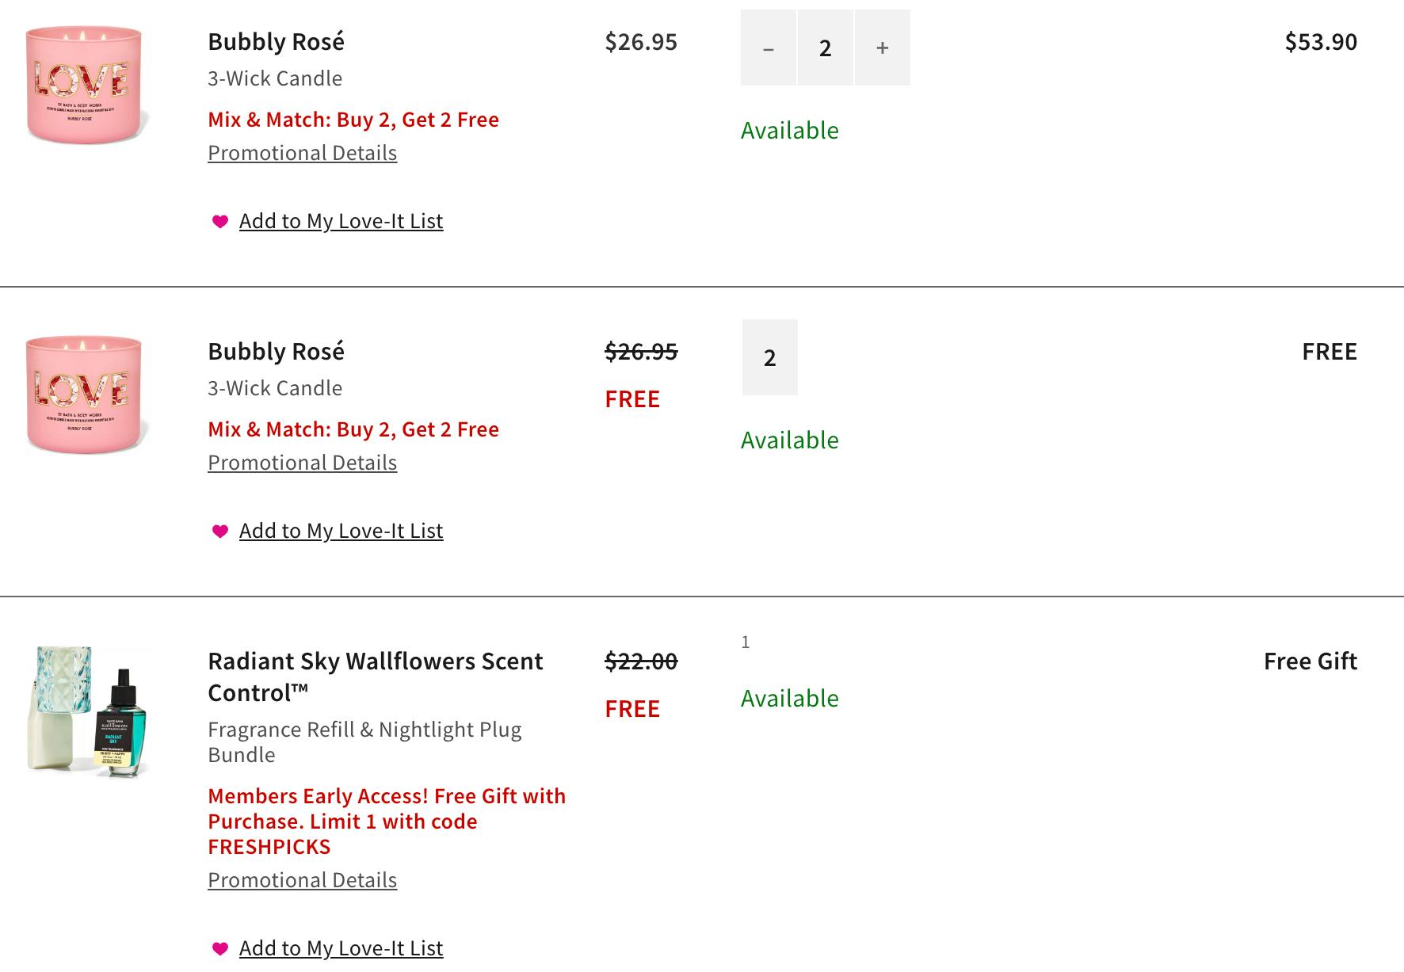Open first Bubbly Rosé candle thumbnail image
This screenshot has width=1404, height=972.
[x=85, y=86]
